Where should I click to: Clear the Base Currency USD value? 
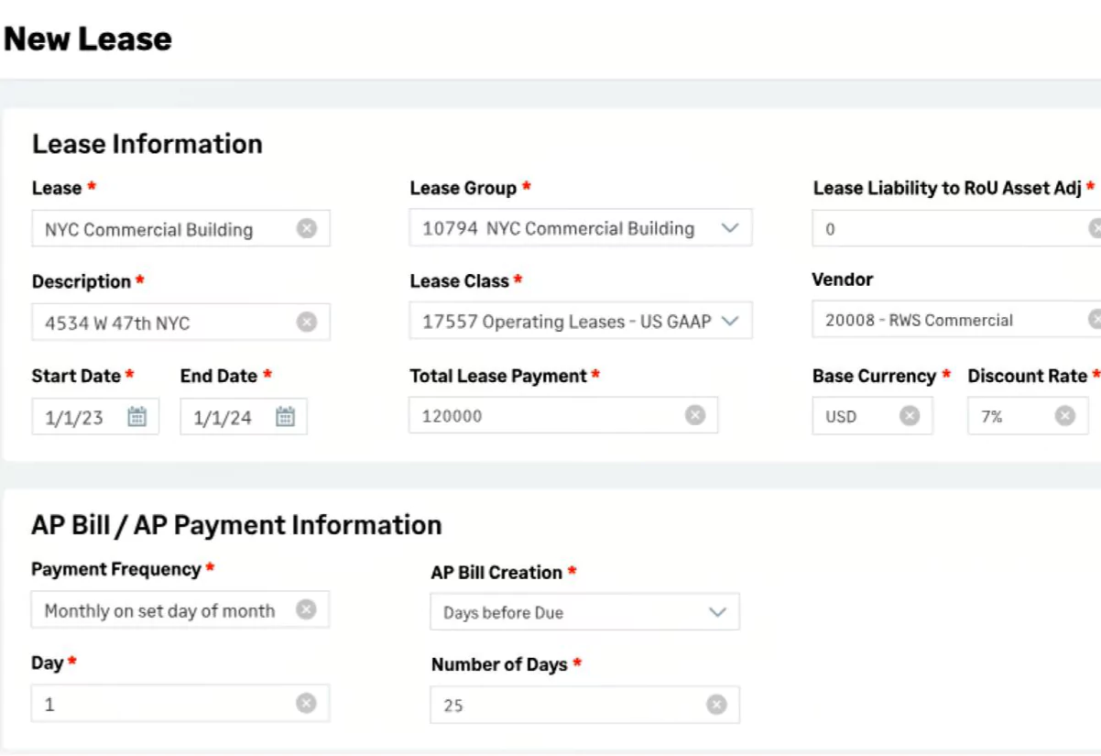[909, 416]
